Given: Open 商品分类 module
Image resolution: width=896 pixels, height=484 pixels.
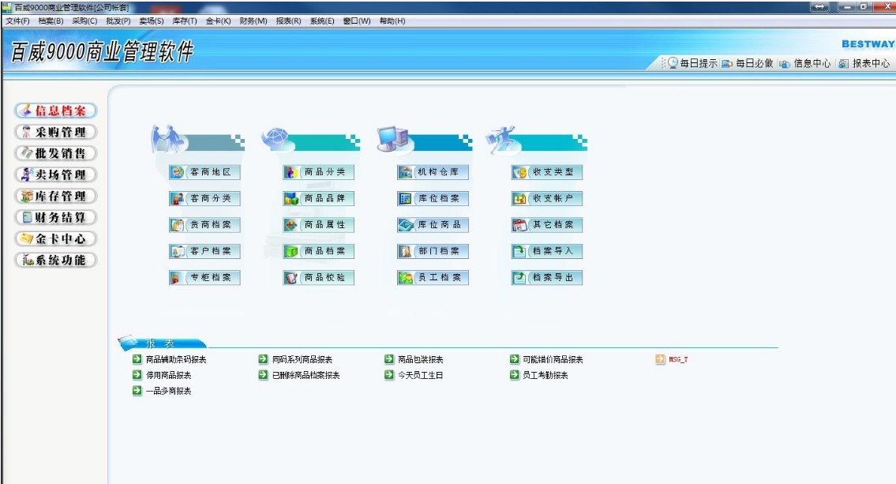Looking at the screenshot, I should pyautogui.click(x=319, y=172).
